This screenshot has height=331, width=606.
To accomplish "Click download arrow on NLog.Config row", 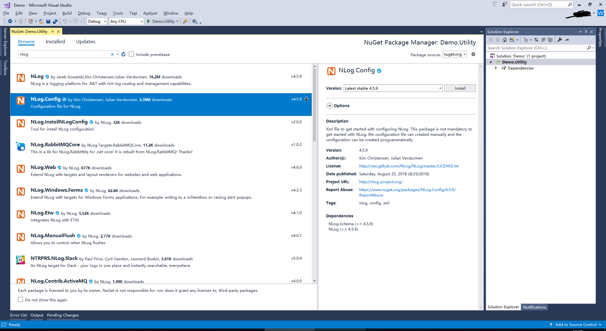I will coord(306,99).
